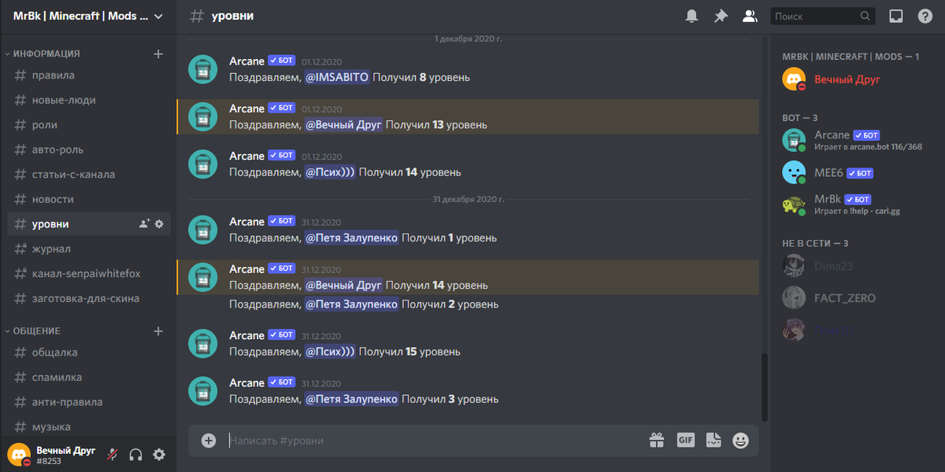This screenshot has height=472, width=945.
Task: Open user settings gear icon
Action: point(159,455)
